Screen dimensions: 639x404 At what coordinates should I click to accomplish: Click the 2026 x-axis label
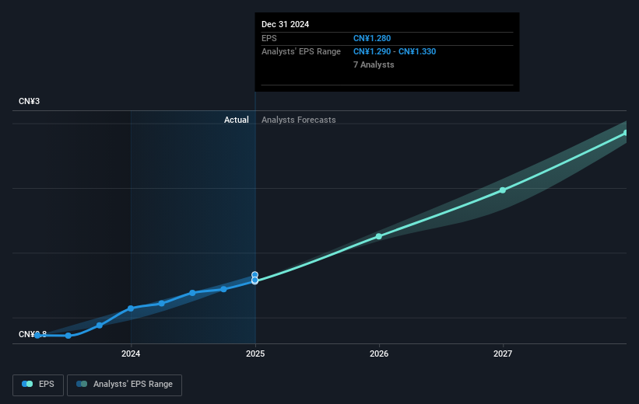379,353
